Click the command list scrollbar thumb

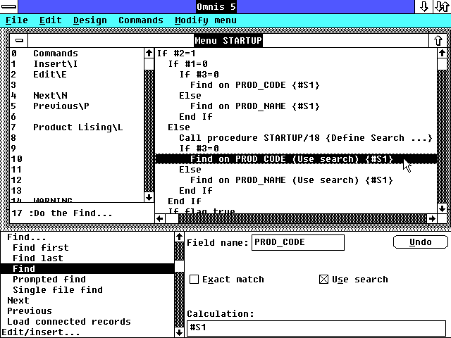[x=179, y=266]
